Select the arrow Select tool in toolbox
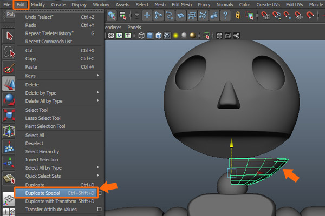This screenshot has height=216, width=325. (x=9, y=36)
